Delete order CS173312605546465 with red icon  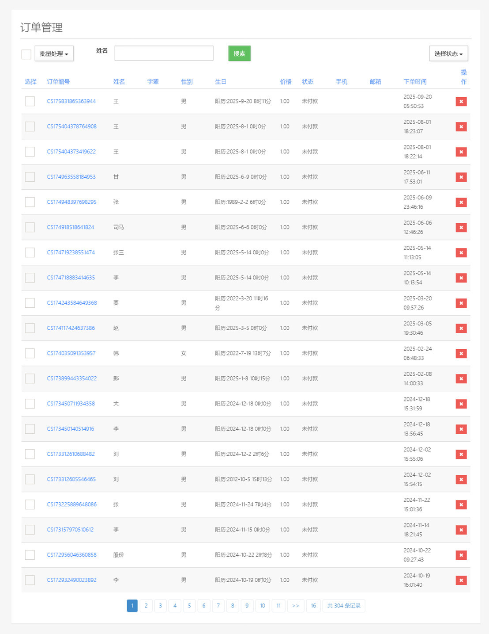461,480
